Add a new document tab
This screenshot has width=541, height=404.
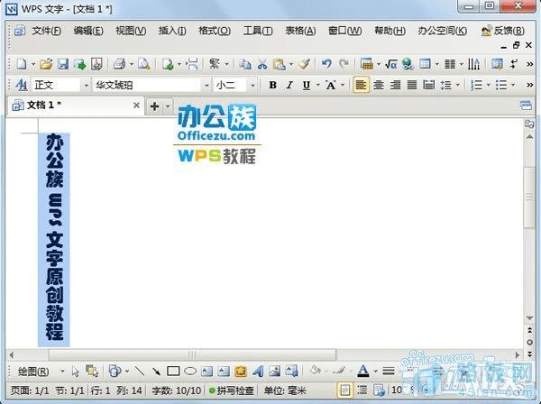(154, 106)
